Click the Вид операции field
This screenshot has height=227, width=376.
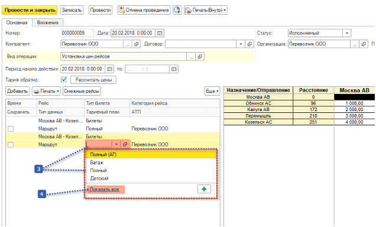pyautogui.click(x=124, y=57)
